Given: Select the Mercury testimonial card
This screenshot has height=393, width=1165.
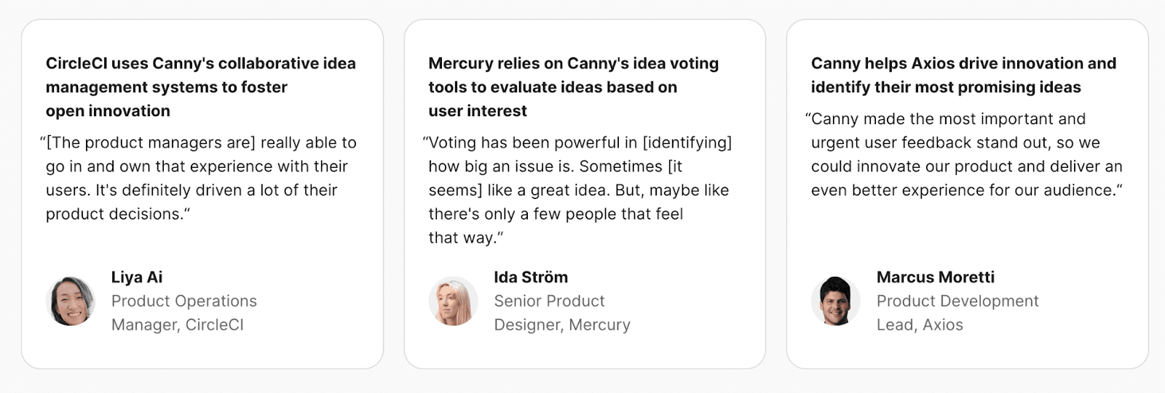Looking at the screenshot, I should click(x=585, y=194).
